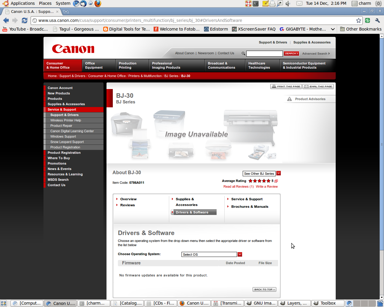Screen dimensions: 384x307
Task: Launch Thunderbird from the top panel
Action: click(x=83, y=3)
